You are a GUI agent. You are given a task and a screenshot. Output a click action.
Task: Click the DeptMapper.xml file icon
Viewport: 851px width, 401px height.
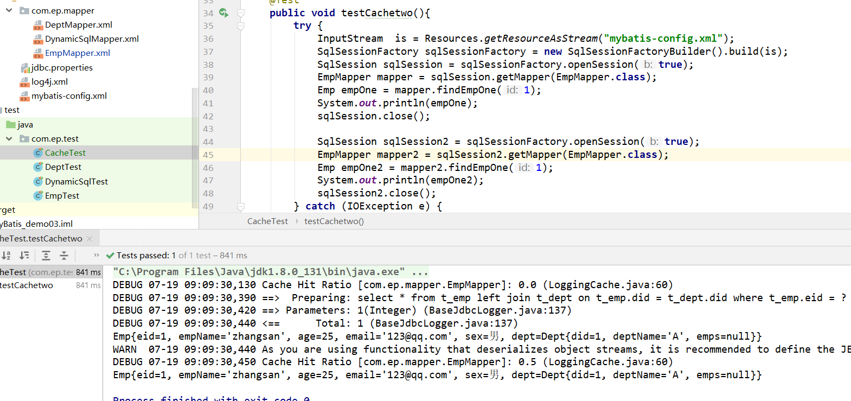(x=38, y=25)
